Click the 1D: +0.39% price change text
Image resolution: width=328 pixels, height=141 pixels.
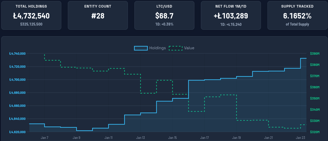164,24
